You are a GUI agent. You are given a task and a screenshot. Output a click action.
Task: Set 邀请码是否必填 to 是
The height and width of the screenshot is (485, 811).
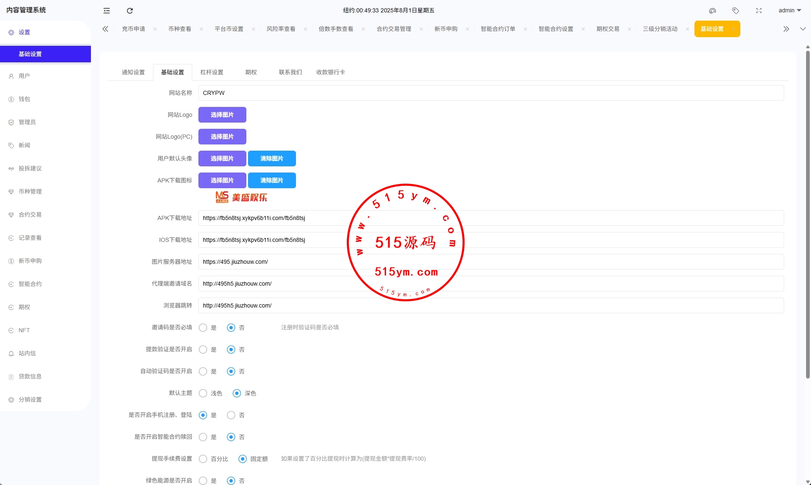pyautogui.click(x=203, y=328)
